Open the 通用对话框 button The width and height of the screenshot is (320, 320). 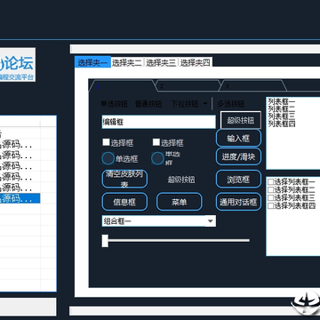(x=238, y=202)
